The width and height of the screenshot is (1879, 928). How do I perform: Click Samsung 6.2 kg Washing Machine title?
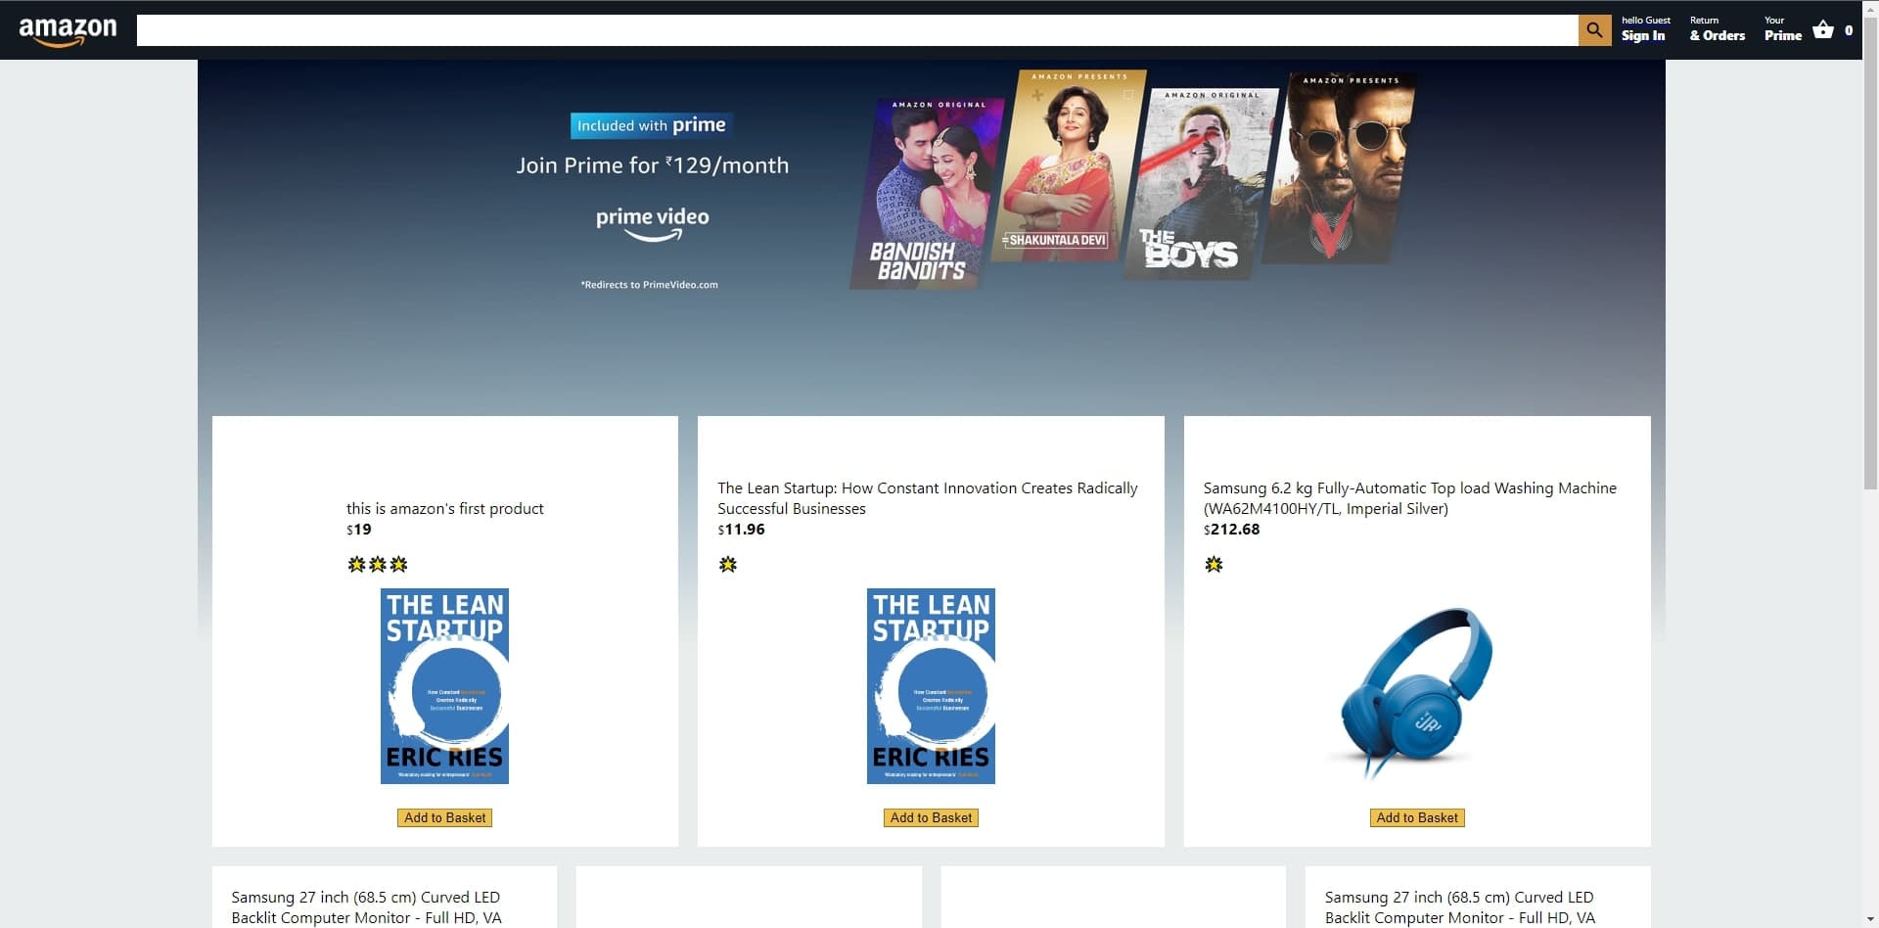point(1409,498)
